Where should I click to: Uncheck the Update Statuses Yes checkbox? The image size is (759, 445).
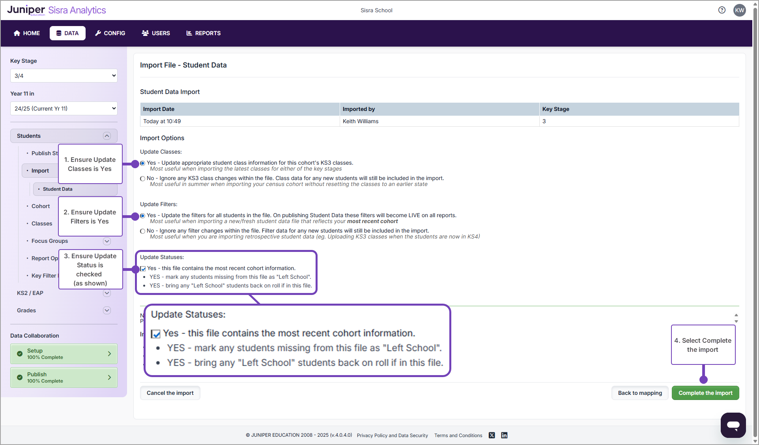142,269
